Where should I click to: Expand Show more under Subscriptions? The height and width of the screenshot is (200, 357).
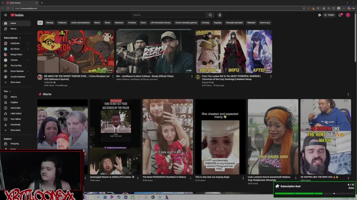point(17,82)
